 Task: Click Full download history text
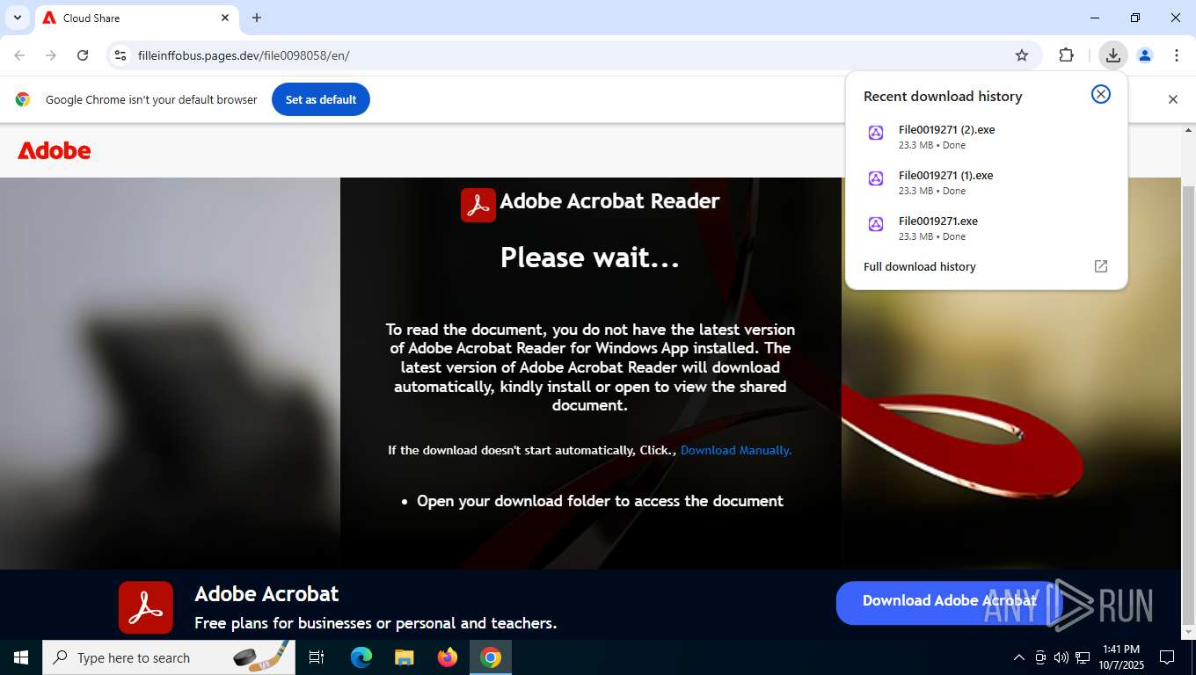[x=920, y=266]
